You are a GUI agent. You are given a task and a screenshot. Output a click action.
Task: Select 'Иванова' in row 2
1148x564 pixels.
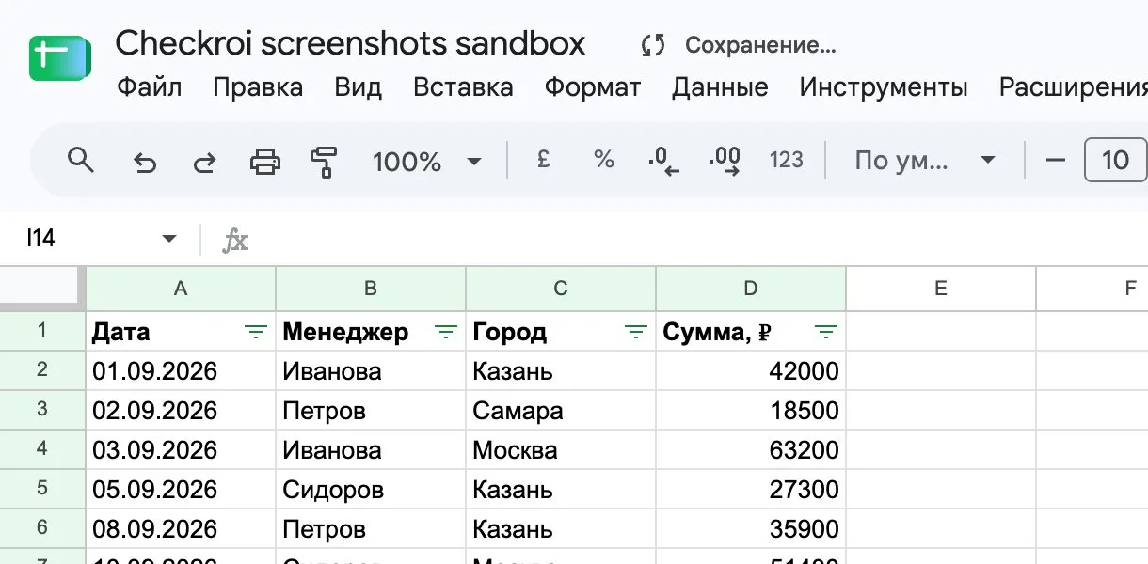coord(371,371)
